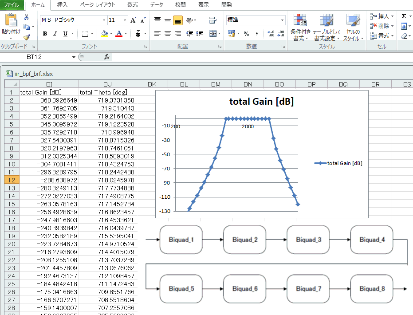Viewport: 413px width, 315px height.
Task: Open font color dropdown arrow
Action: tap(126, 34)
